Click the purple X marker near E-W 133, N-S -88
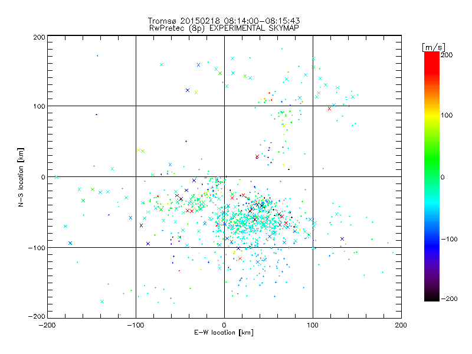Screen dimensions: 472x354 pyautogui.click(x=342, y=239)
